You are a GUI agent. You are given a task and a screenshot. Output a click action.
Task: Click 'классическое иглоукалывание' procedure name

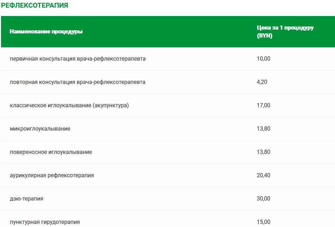pyautogui.click(x=51, y=105)
